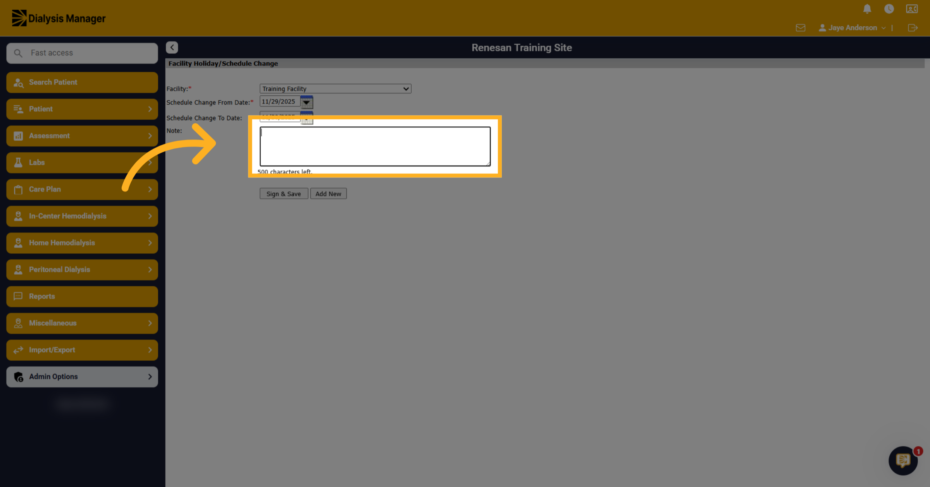The height and width of the screenshot is (487, 930).
Task: Open the Miscellaneous menu
Action: tap(82, 323)
